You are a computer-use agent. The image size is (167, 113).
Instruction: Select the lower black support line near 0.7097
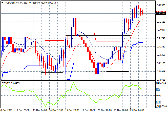(x=85, y=72)
